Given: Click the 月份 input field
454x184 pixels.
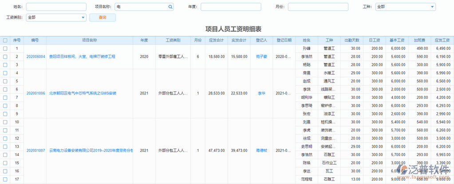Looking at the screenshot, I should pyautogui.click(x=317, y=7).
